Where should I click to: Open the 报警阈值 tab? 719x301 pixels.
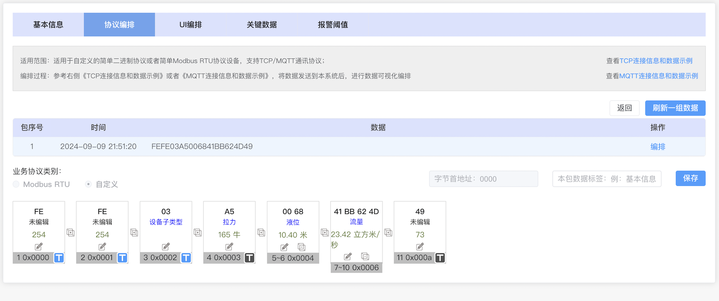[x=333, y=25]
